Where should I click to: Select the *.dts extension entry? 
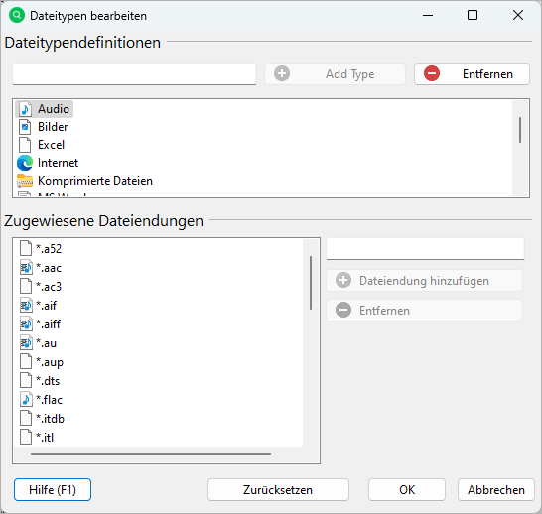[x=48, y=381]
